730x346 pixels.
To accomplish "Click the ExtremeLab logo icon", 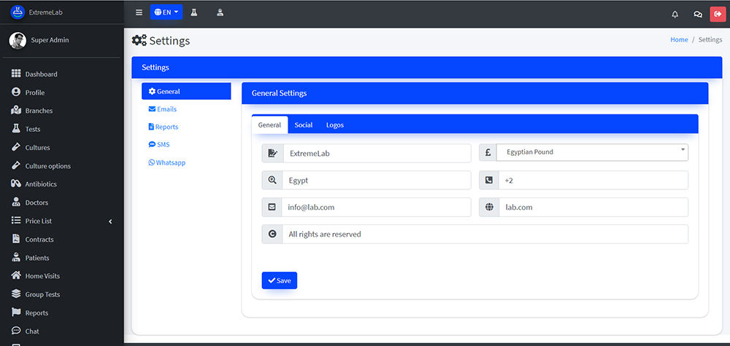I will click(17, 12).
